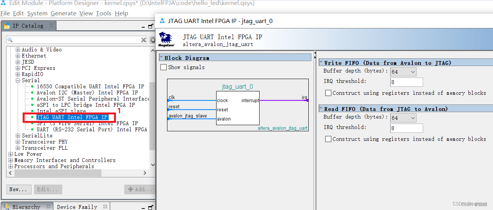Expand the JESD category
The height and width of the screenshot is (210, 493).
click(18, 62)
